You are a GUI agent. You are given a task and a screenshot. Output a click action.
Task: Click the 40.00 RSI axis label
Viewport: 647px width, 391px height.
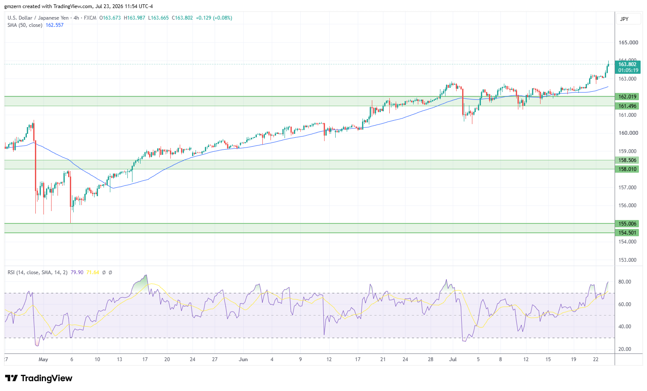(x=625, y=327)
